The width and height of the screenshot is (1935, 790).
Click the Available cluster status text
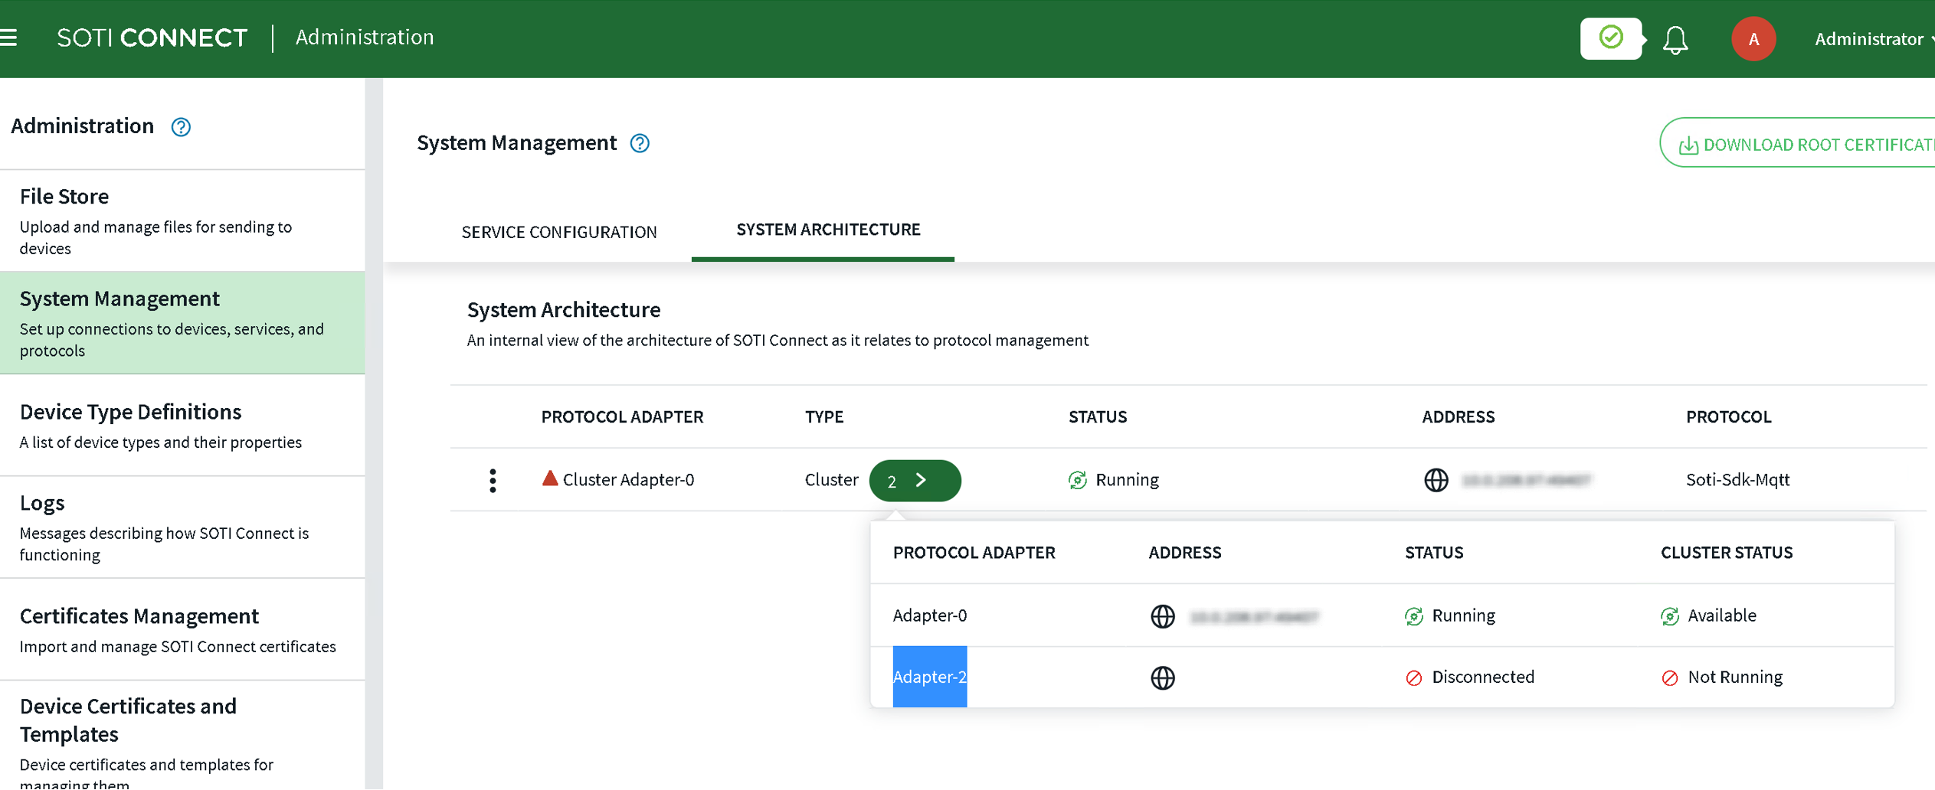pyautogui.click(x=1722, y=616)
